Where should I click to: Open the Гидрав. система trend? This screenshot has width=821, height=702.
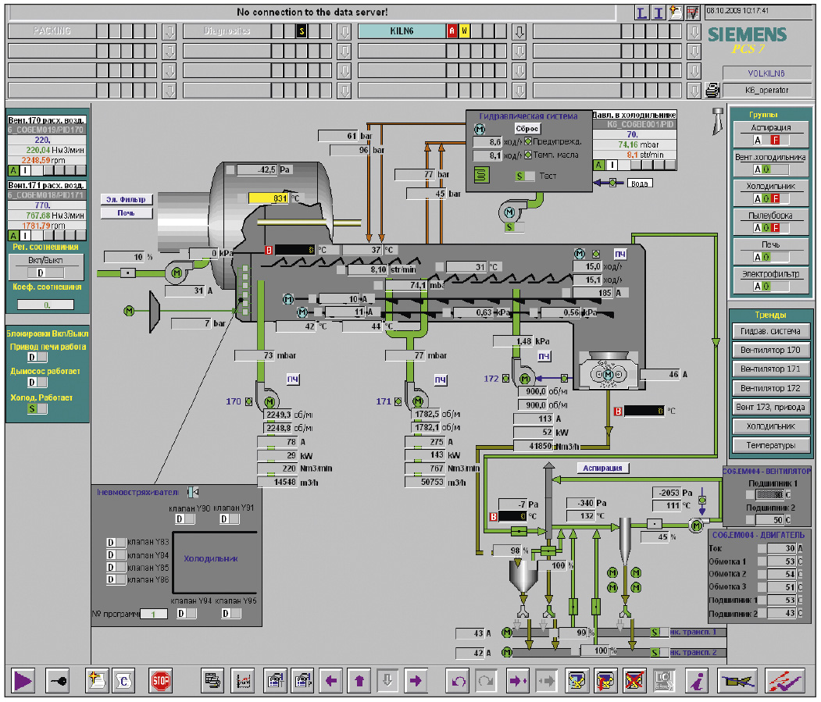click(770, 331)
